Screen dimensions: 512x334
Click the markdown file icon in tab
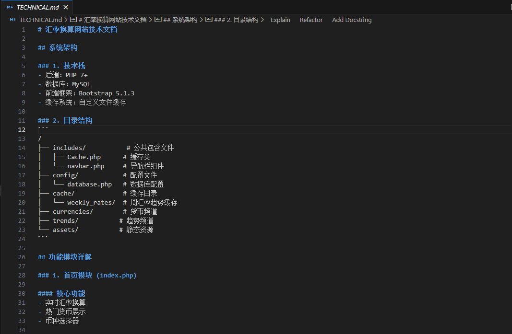coord(10,7)
